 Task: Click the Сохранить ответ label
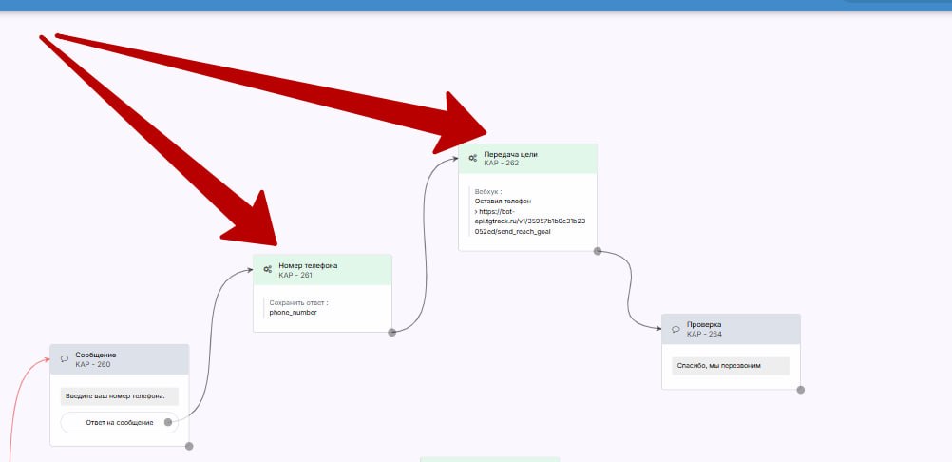click(298, 303)
